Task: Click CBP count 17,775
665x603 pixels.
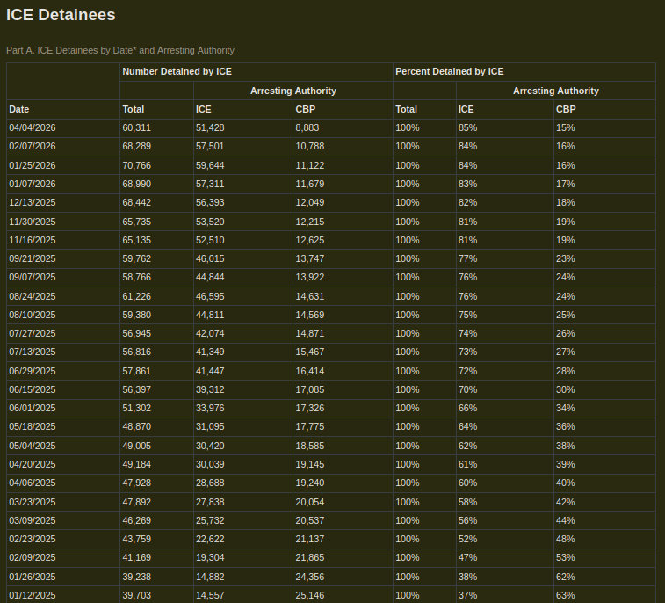Action: click(310, 427)
